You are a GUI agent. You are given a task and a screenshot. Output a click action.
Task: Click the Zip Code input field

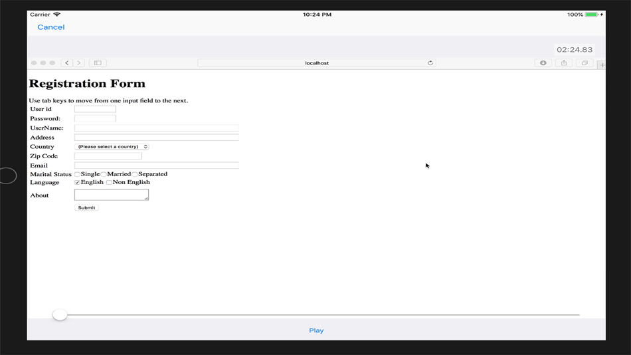click(x=108, y=156)
